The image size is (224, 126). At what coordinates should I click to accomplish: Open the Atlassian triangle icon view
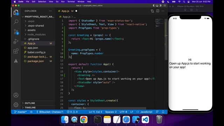pyautogui.click(x=16, y=61)
